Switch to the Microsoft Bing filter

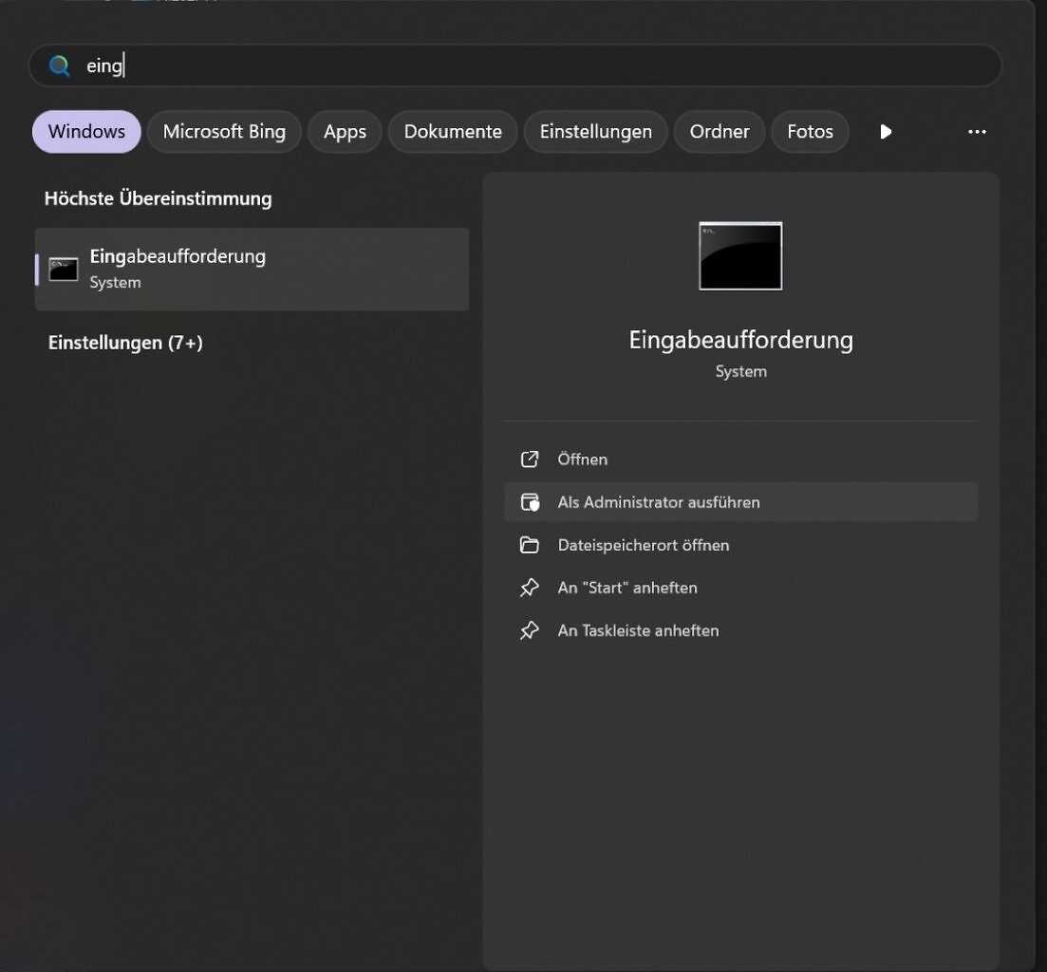[224, 132]
